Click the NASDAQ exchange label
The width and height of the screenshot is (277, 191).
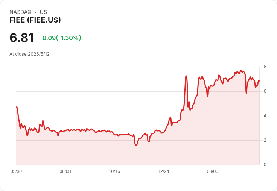point(20,12)
